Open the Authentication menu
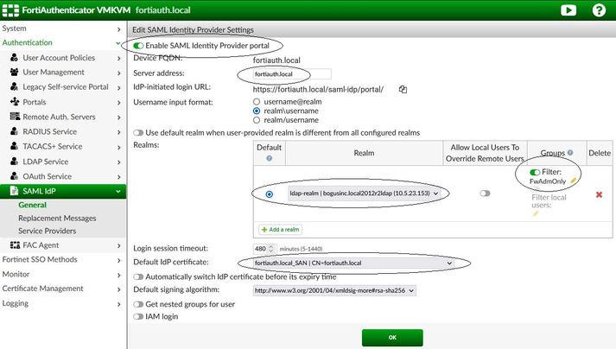The height and width of the screenshot is (349, 616). 27,42
